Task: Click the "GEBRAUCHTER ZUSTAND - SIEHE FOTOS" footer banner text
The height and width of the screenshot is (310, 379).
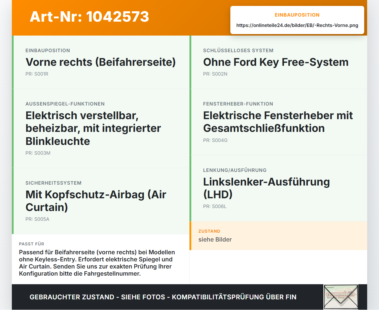Action: point(163,297)
